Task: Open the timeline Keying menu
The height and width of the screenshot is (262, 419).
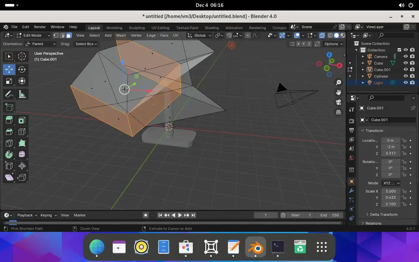Action: click(x=48, y=215)
